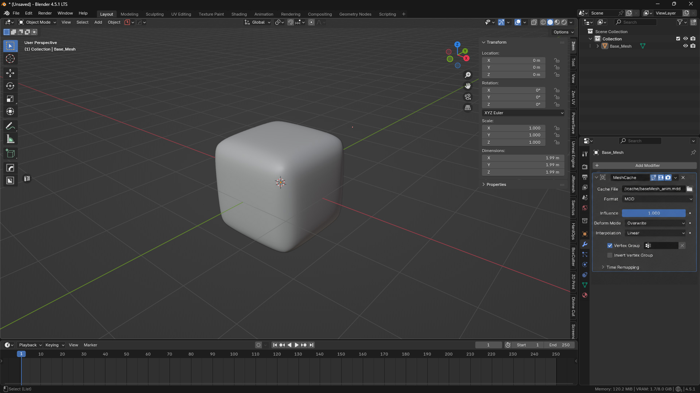Uncheck the Vertex Group checkbox
Image resolution: width=700 pixels, height=393 pixels.
[x=610, y=246]
